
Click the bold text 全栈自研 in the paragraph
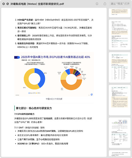pyautogui.click(x=48, y=118)
